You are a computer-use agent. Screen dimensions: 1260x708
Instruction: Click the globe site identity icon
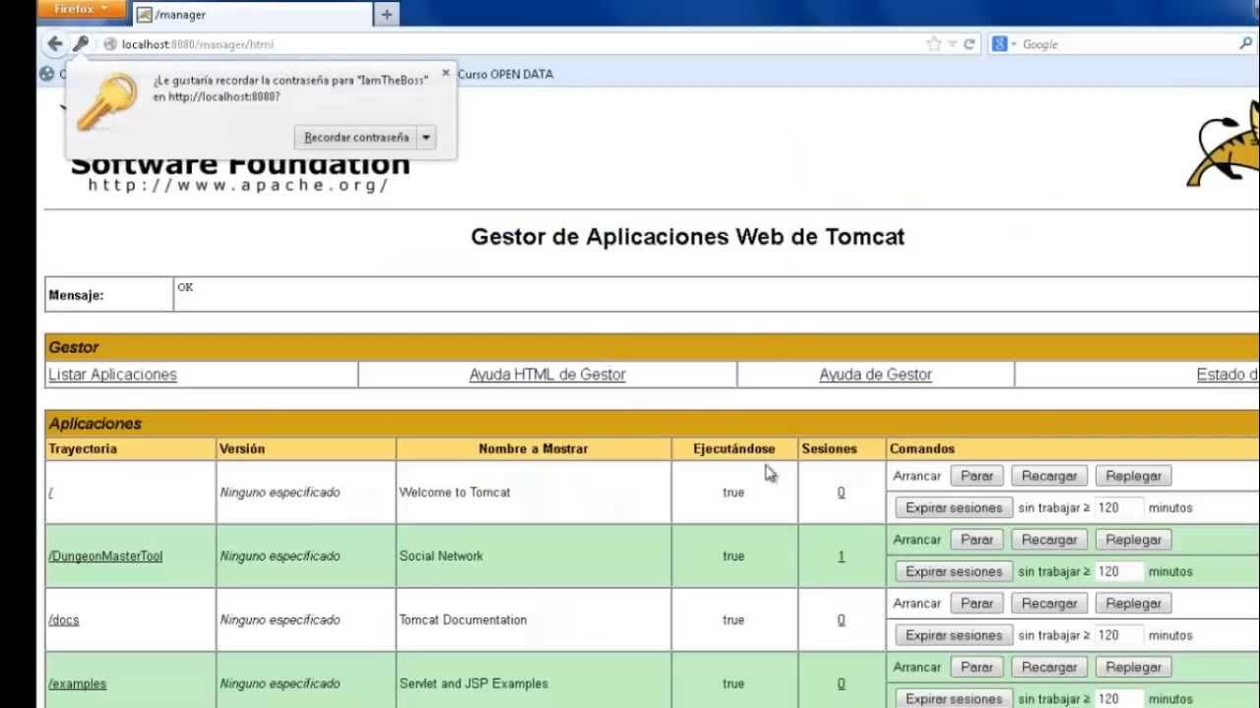(x=109, y=44)
